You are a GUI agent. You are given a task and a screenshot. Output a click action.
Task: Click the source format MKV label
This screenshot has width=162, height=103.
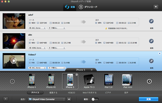tap(33, 43)
